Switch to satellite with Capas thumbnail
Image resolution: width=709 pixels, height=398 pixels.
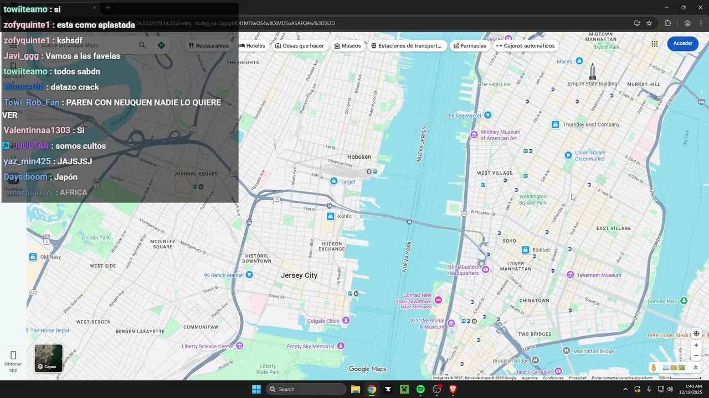(49, 358)
